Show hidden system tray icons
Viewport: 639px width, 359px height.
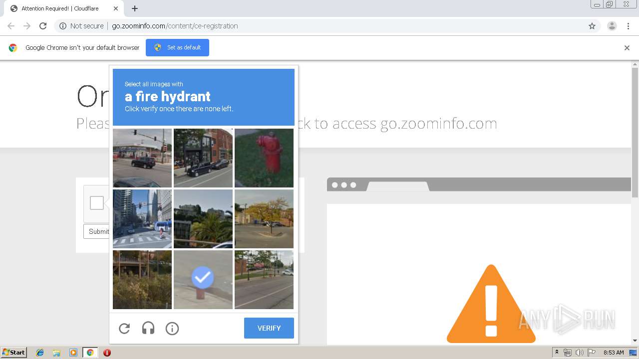[557, 353]
